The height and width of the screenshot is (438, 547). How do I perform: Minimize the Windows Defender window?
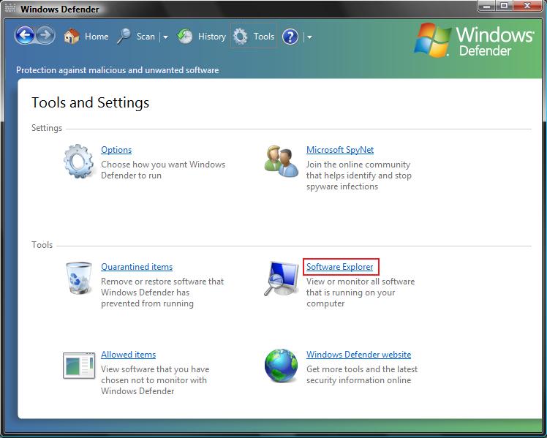[487, 6]
